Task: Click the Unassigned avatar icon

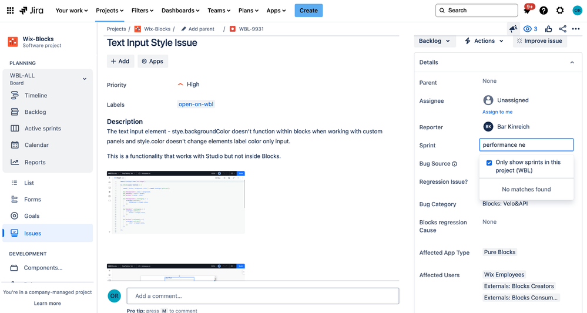Action: pyautogui.click(x=488, y=100)
